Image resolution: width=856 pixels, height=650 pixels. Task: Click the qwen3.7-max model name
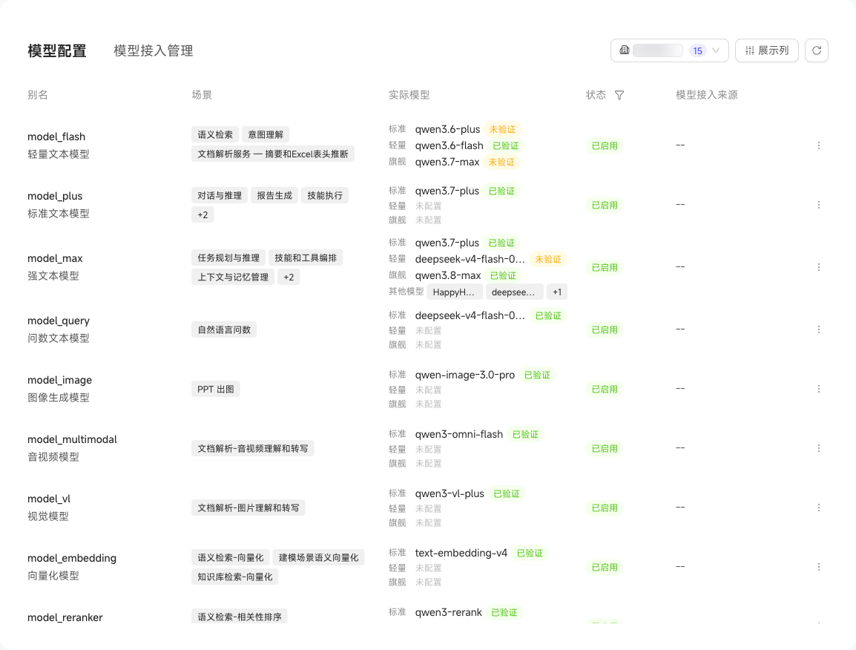coord(447,162)
